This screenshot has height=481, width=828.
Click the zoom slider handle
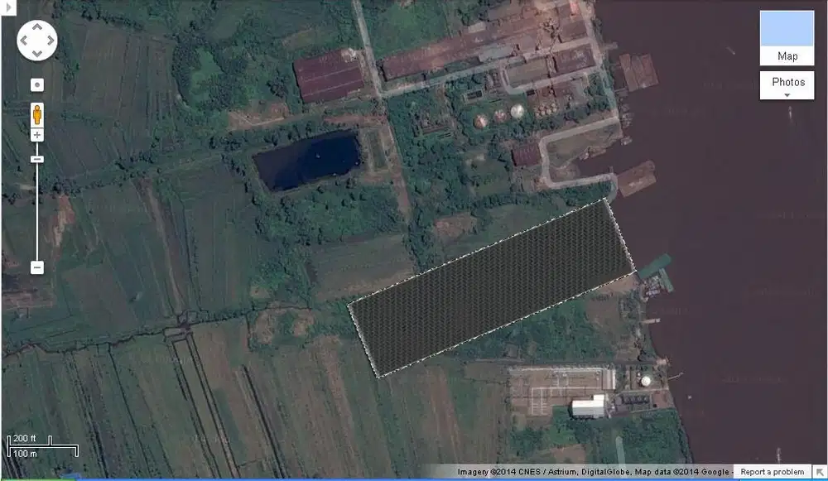(37, 158)
